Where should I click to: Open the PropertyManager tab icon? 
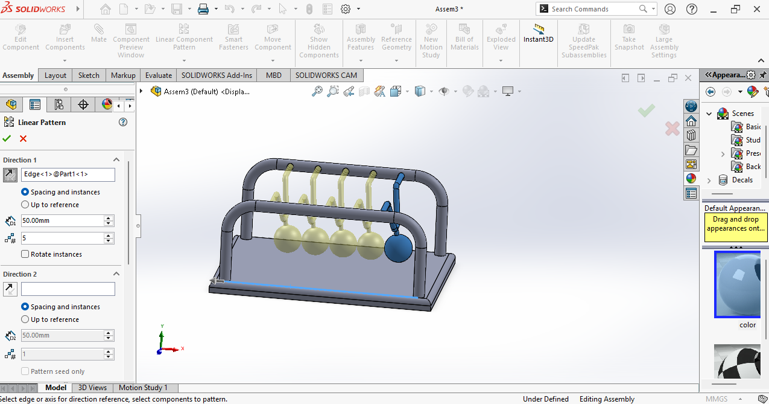click(x=35, y=104)
